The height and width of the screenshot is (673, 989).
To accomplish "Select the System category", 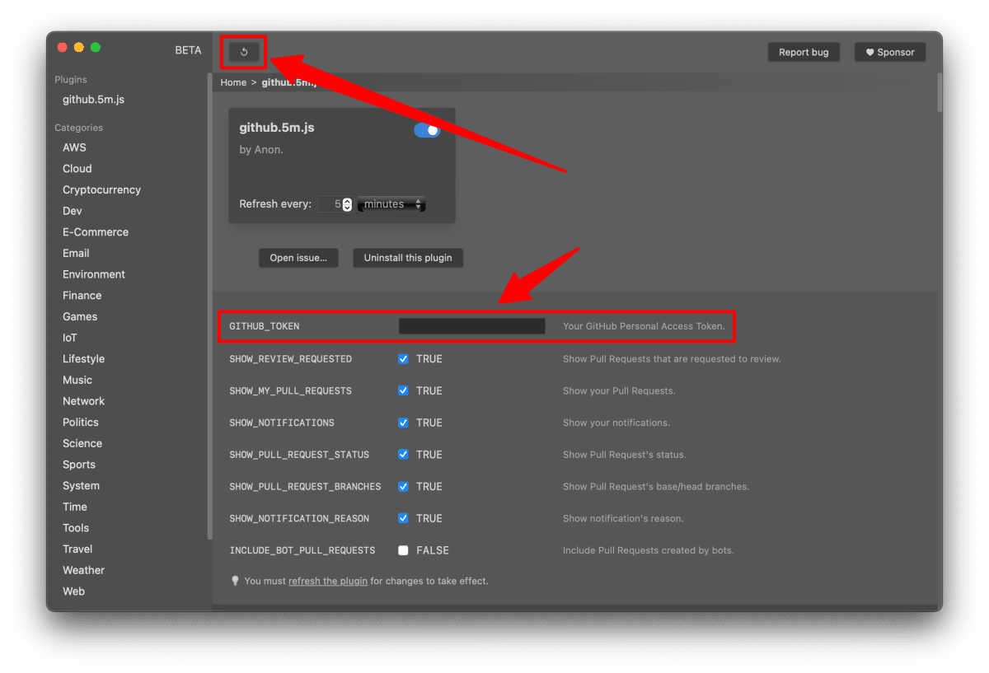I will tap(81, 485).
